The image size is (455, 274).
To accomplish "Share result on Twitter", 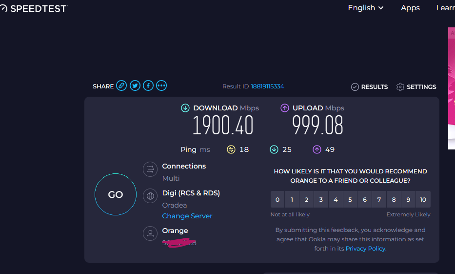I will pyautogui.click(x=135, y=85).
